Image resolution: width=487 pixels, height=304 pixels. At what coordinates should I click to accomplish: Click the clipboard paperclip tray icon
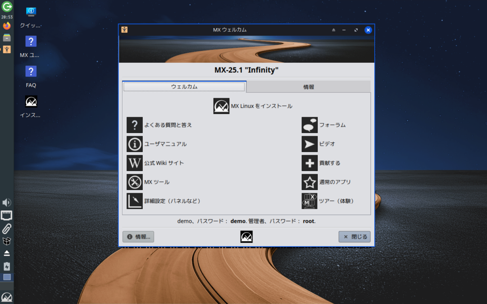(7, 228)
